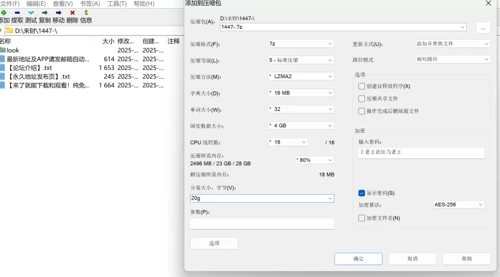Open the 更新方式 添加并替换文件 dropdown
Screen dimensions: 500x277
point(452,44)
